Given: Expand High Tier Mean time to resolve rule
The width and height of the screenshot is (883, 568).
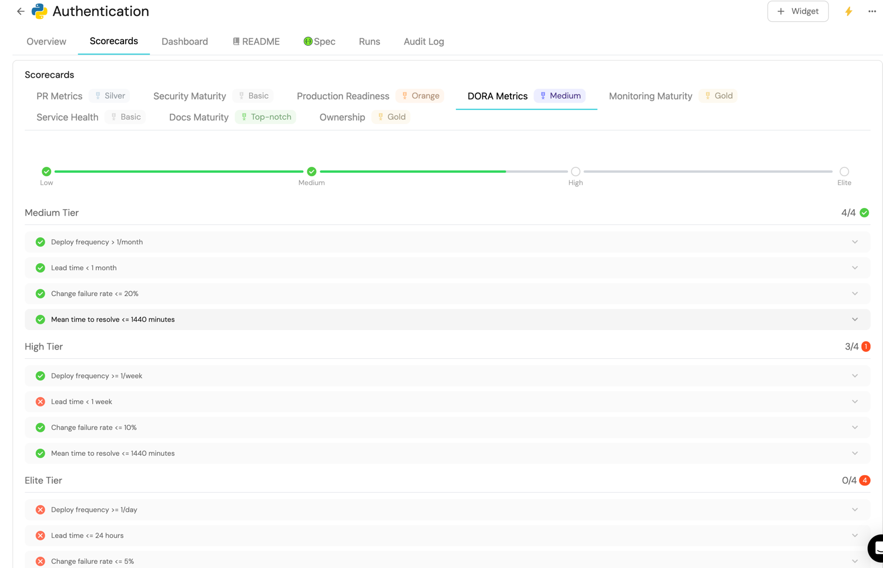Looking at the screenshot, I should [855, 453].
